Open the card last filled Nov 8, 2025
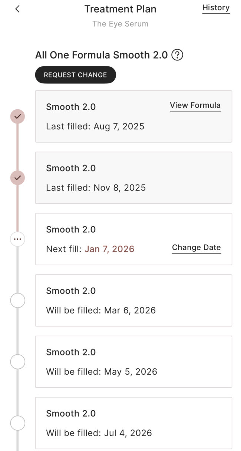 pos(133,178)
